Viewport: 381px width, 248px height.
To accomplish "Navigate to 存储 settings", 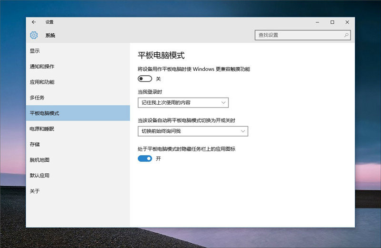I will 35,144.
